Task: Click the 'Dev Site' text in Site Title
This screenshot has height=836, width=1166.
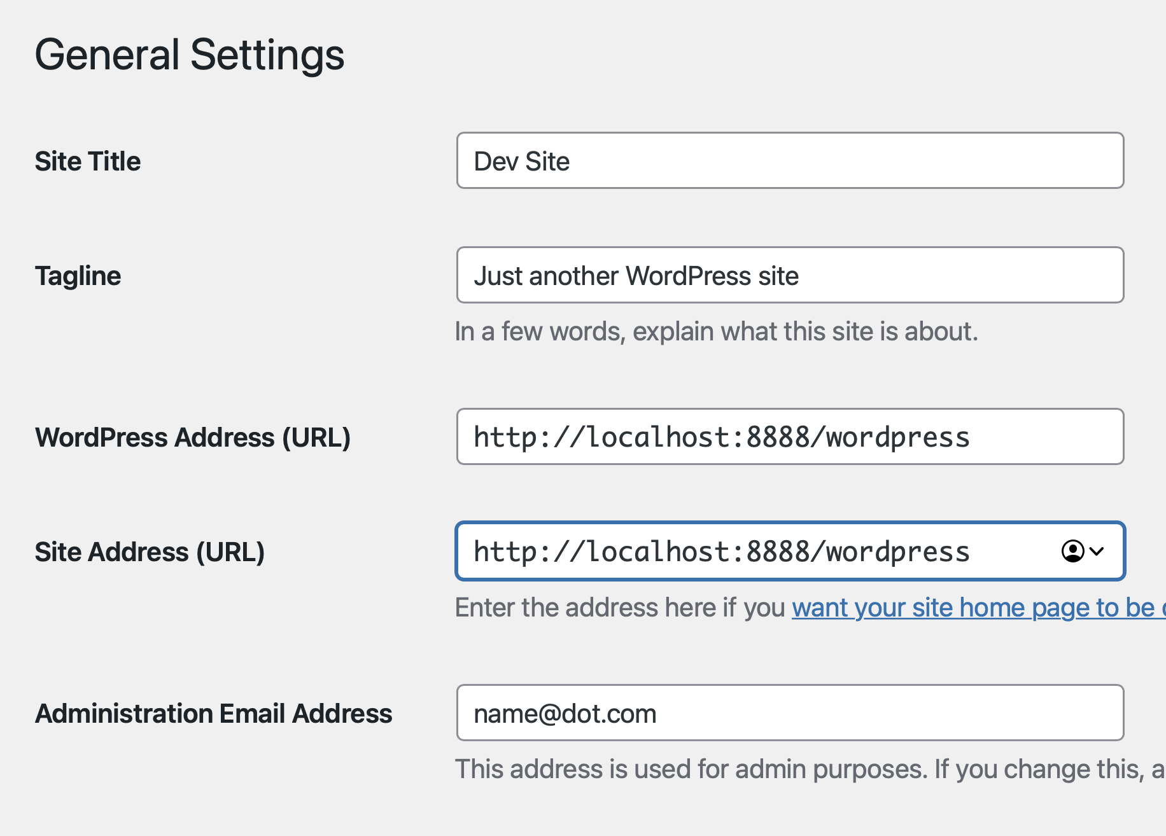Action: [522, 162]
